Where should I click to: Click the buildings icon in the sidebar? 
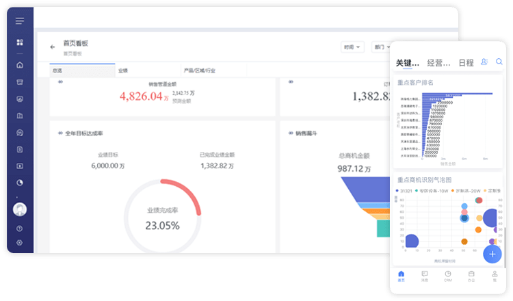click(20, 116)
